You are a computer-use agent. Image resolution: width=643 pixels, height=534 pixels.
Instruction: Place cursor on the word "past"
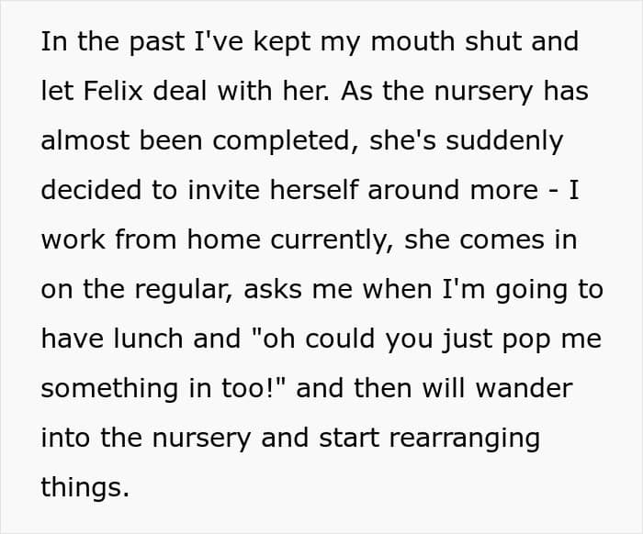pyautogui.click(x=157, y=43)
